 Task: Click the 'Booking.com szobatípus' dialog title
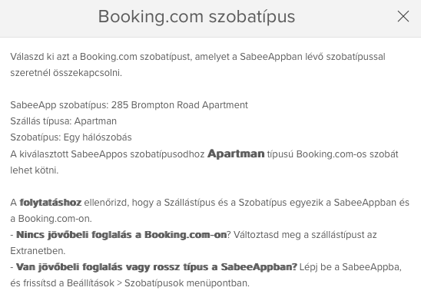pyautogui.click(x=197, y=17)
